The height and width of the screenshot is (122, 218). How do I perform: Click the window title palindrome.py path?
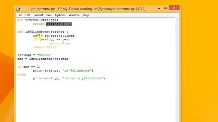pos(88,9)
